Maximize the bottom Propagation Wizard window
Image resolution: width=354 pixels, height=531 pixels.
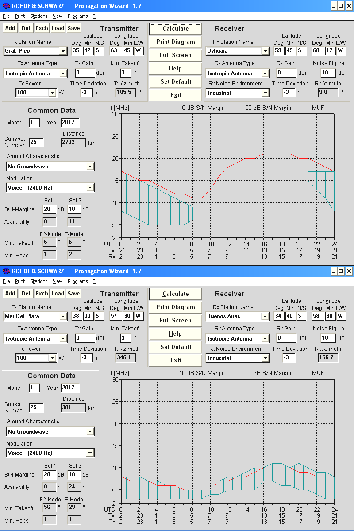(x=341, y=271)
